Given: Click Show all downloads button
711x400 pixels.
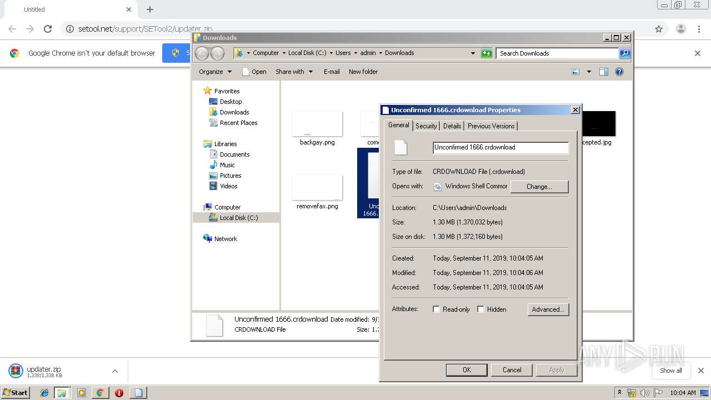Looking at the screenshot, I should tap(670, 371).
